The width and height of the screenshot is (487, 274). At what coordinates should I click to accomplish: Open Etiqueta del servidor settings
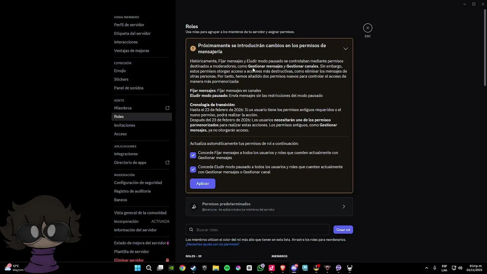click(x=132, y=33)
